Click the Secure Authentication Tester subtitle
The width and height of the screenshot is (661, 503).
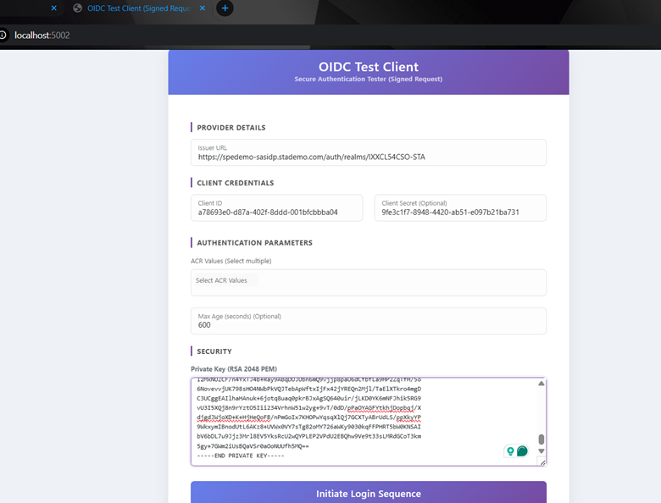coord(369,80)
